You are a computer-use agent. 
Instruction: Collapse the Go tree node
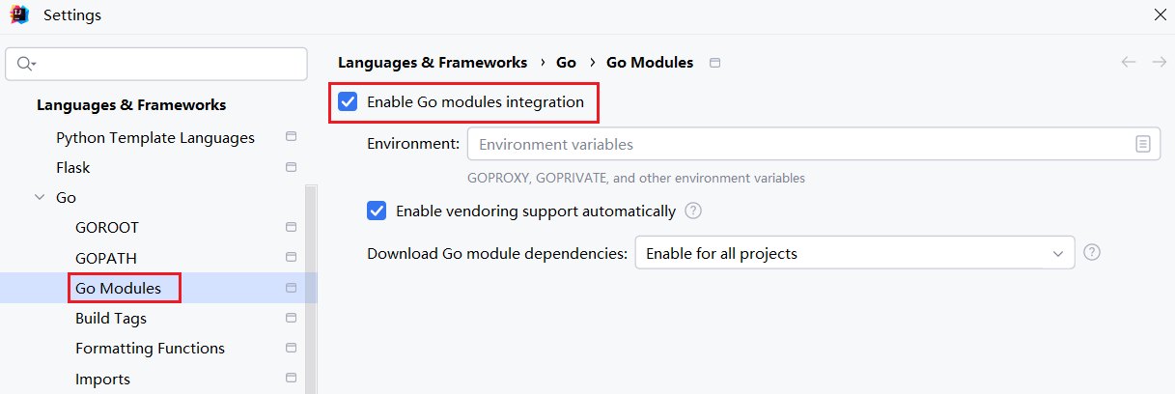click(x=40, y=197)
